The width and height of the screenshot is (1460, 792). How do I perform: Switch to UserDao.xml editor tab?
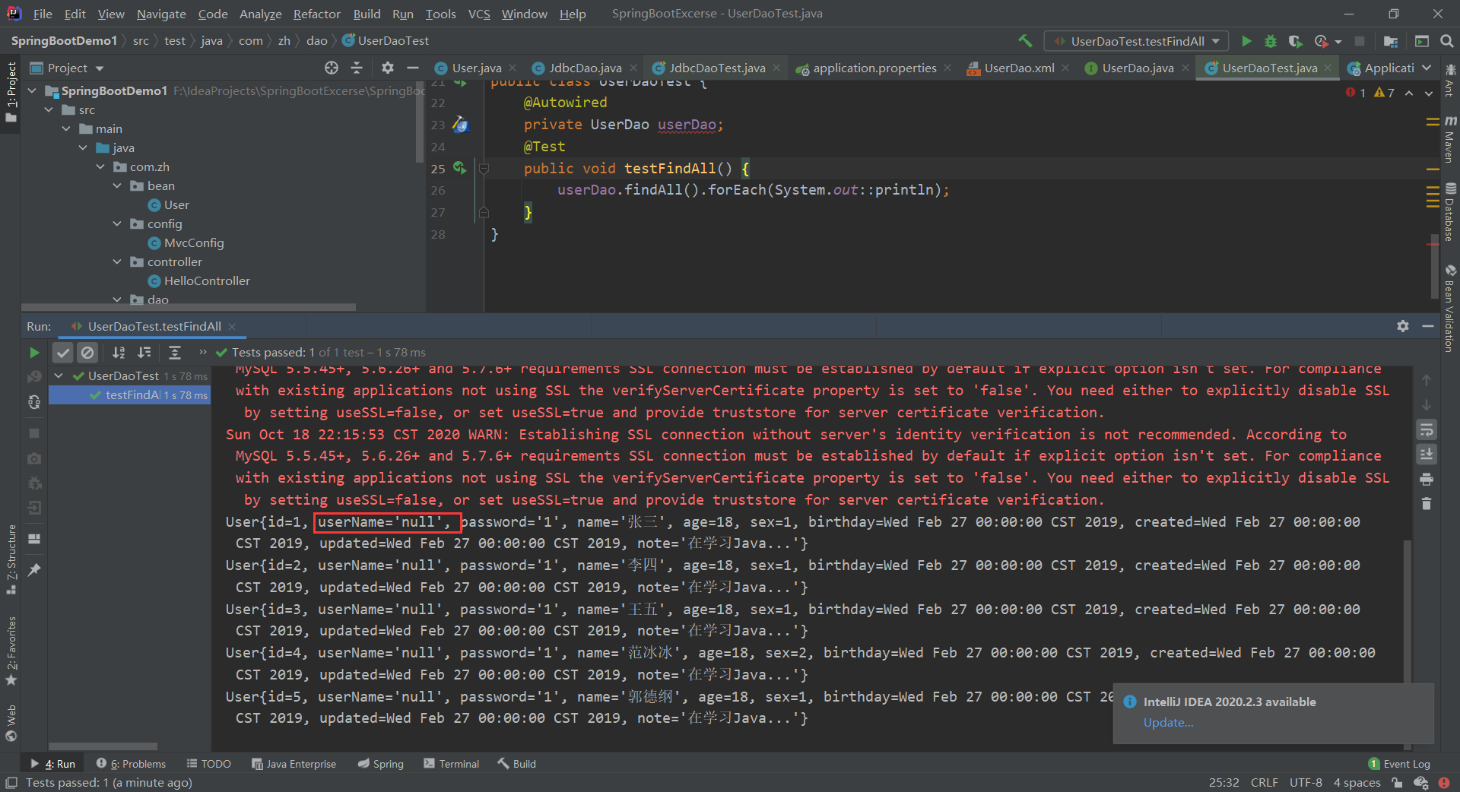(x=1019, y=68)
